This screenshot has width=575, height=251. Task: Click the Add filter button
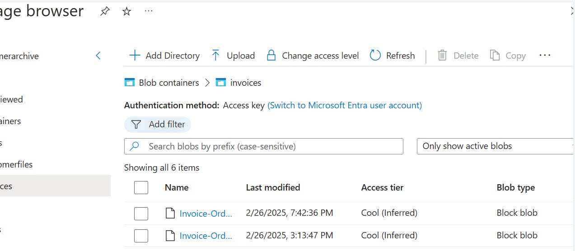(x=158, y=124)
